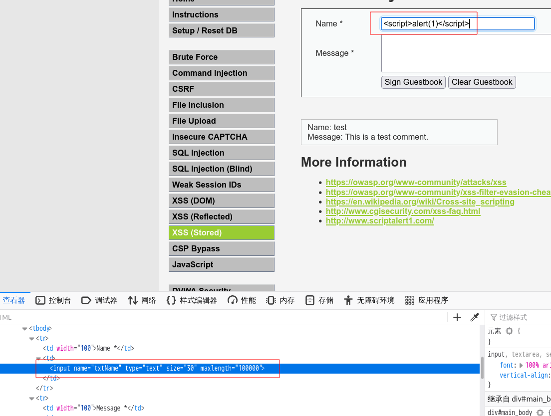The image size is (551, 416).
Task: Open the 调试器 (Debugger) panel
Action: (x=99, y=300)
